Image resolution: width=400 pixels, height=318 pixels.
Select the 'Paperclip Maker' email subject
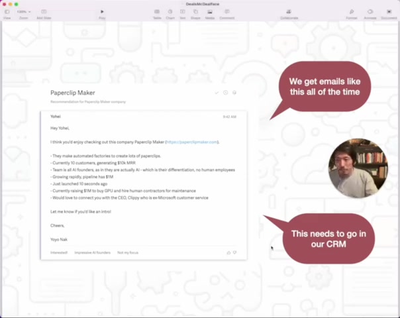[73, 93]
